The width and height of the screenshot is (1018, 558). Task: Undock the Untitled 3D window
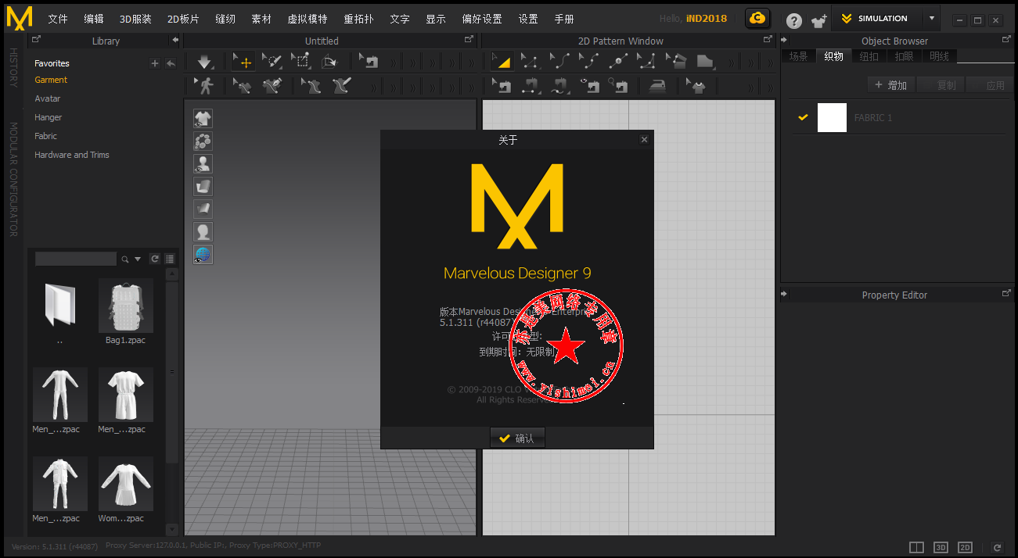[x=469, y=39]
